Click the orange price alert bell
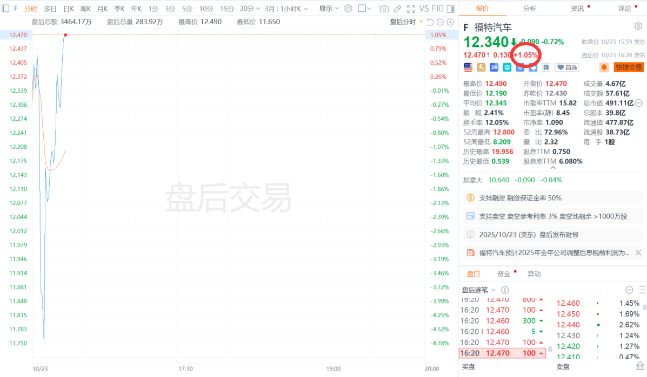Image resolution: width=647 pixels, height=377 pixels. [604, 67]
